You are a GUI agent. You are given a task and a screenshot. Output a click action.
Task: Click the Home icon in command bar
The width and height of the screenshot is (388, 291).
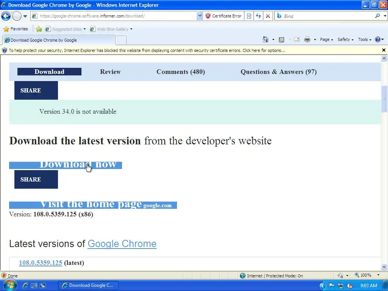(266, 39)
